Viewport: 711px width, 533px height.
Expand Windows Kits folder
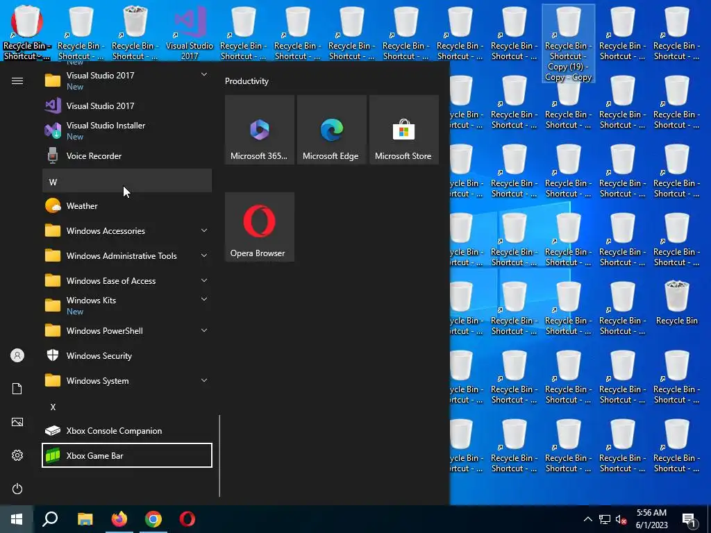click(127, 305)
